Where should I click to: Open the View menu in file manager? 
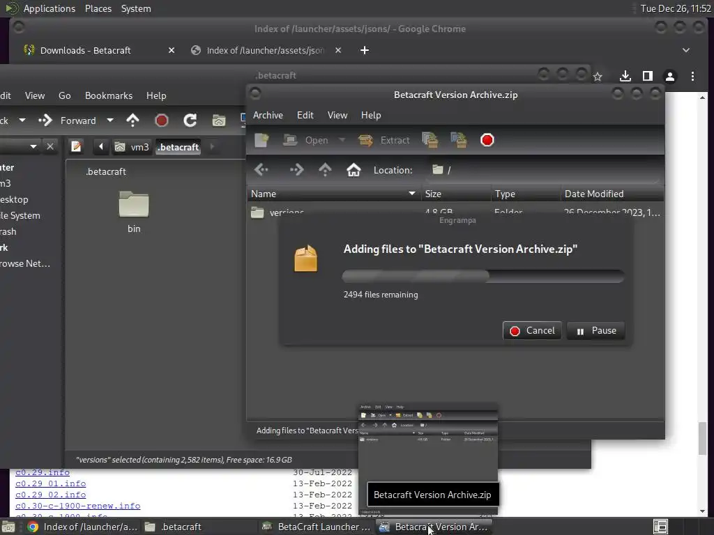coord(35,95)
